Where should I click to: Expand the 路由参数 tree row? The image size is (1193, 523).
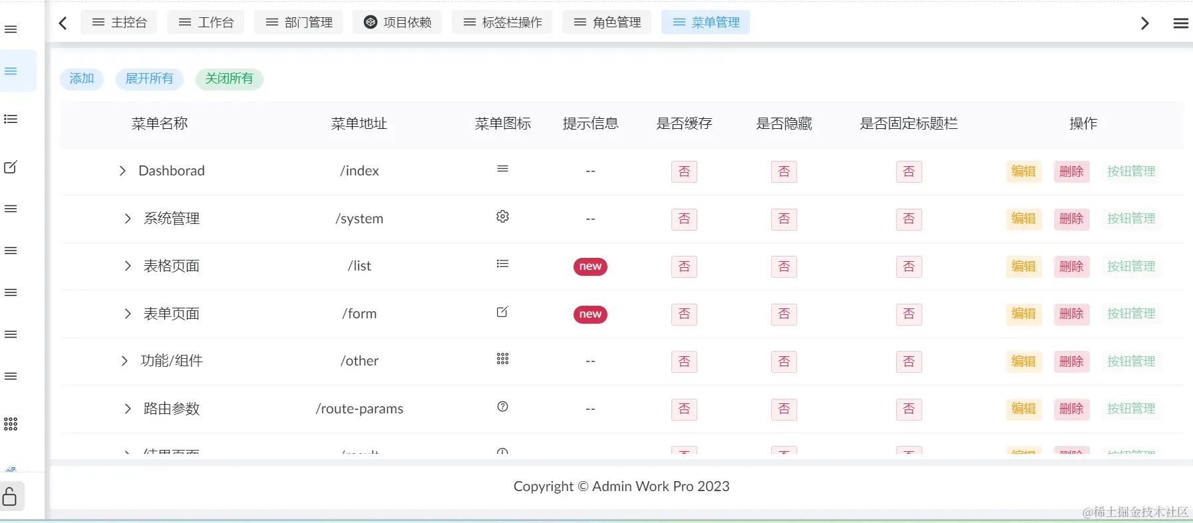click(x=128, y=409)
